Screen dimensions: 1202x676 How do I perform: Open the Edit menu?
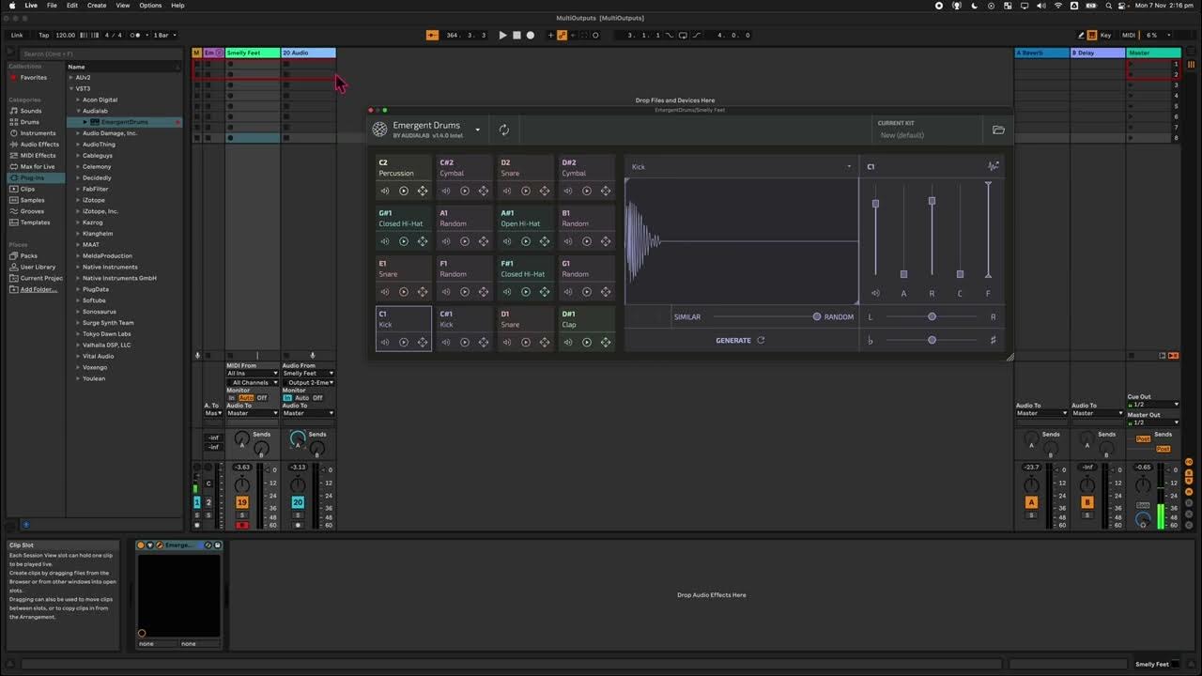tap(72, 6)
